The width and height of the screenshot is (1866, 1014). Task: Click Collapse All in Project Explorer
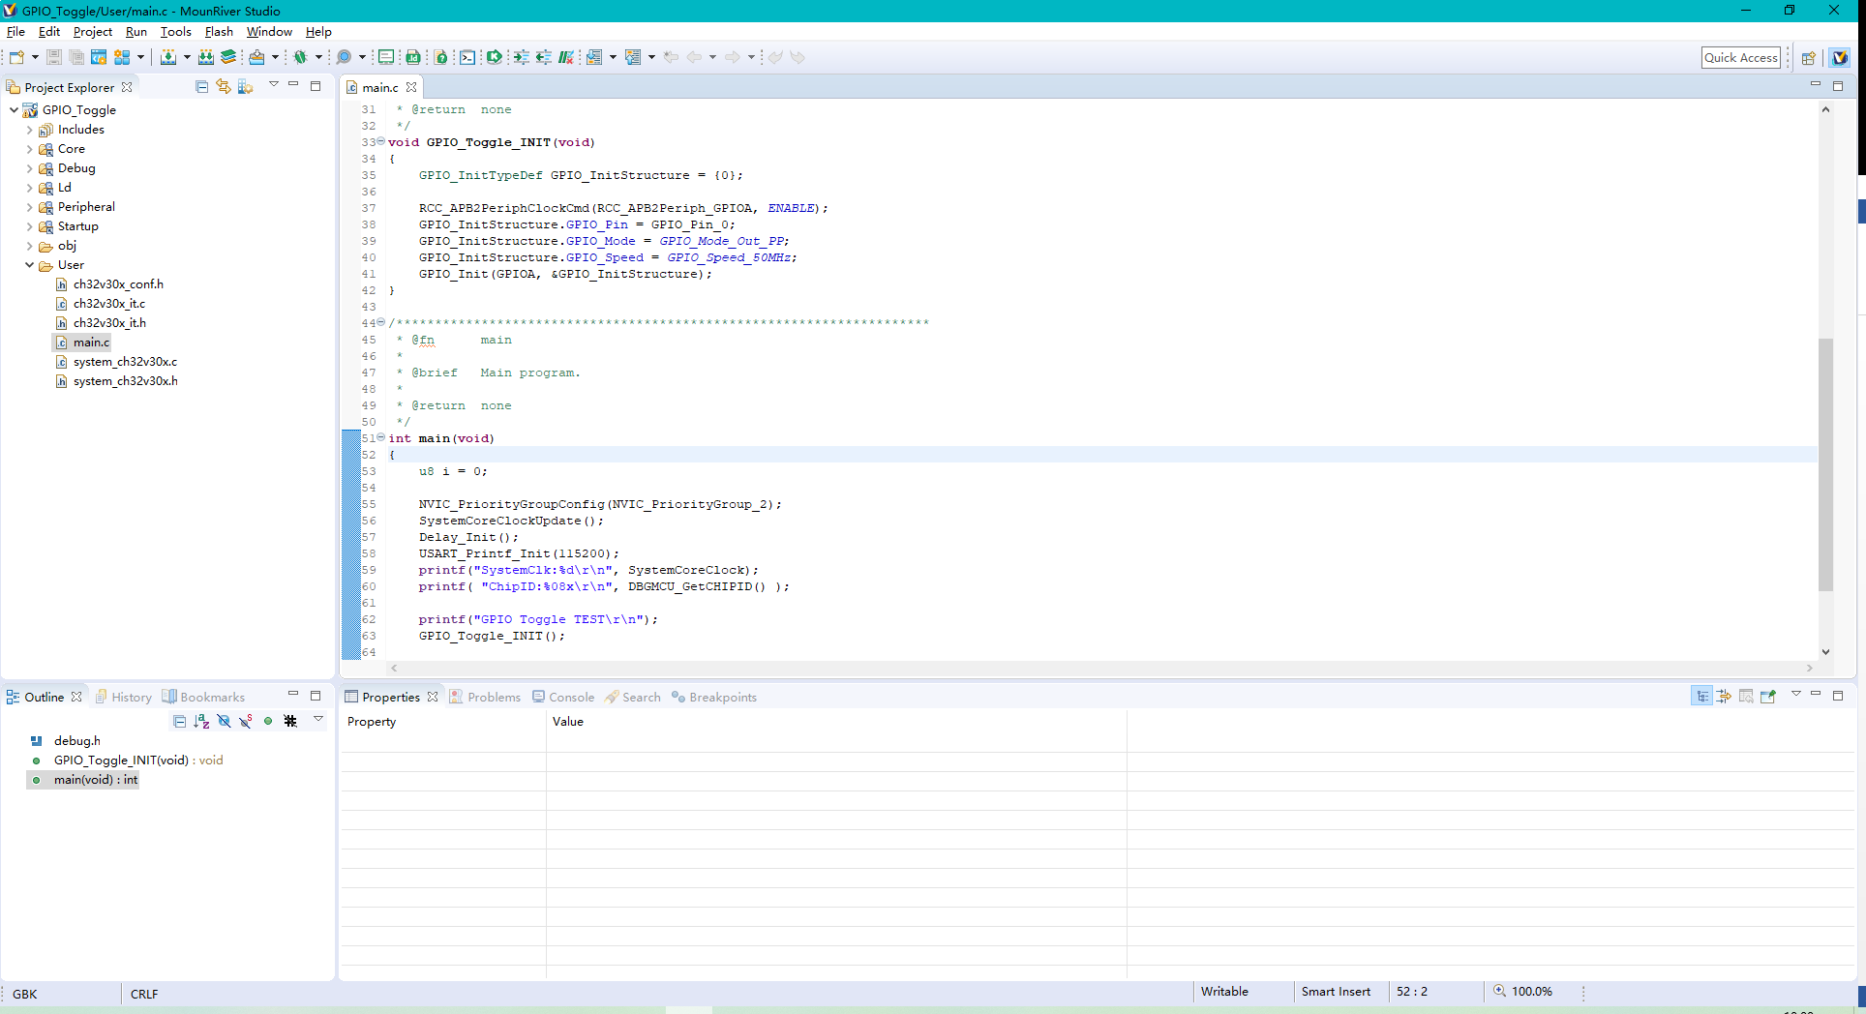pos(201,87)
